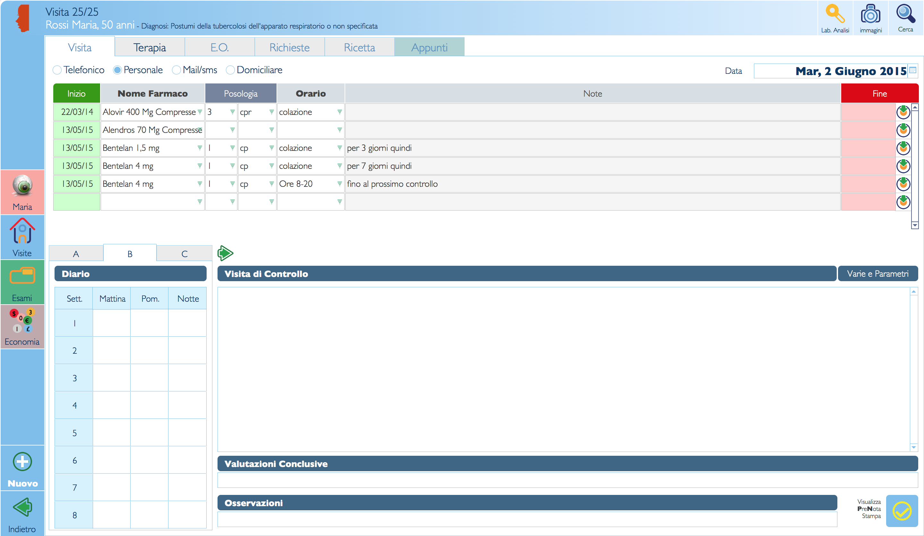924x536 pixels.
Task: Select the Telefonico radio button
Action: pyautogui.click(x=57, y=70)
